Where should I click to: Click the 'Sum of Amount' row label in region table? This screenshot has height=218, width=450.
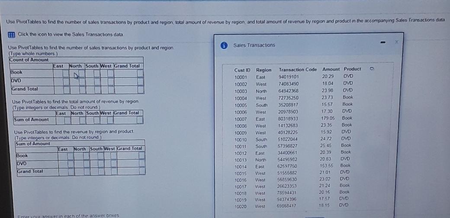[x=31, y=120]
